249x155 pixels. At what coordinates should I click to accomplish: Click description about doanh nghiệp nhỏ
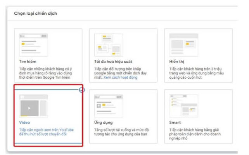[x=195, y=134]
